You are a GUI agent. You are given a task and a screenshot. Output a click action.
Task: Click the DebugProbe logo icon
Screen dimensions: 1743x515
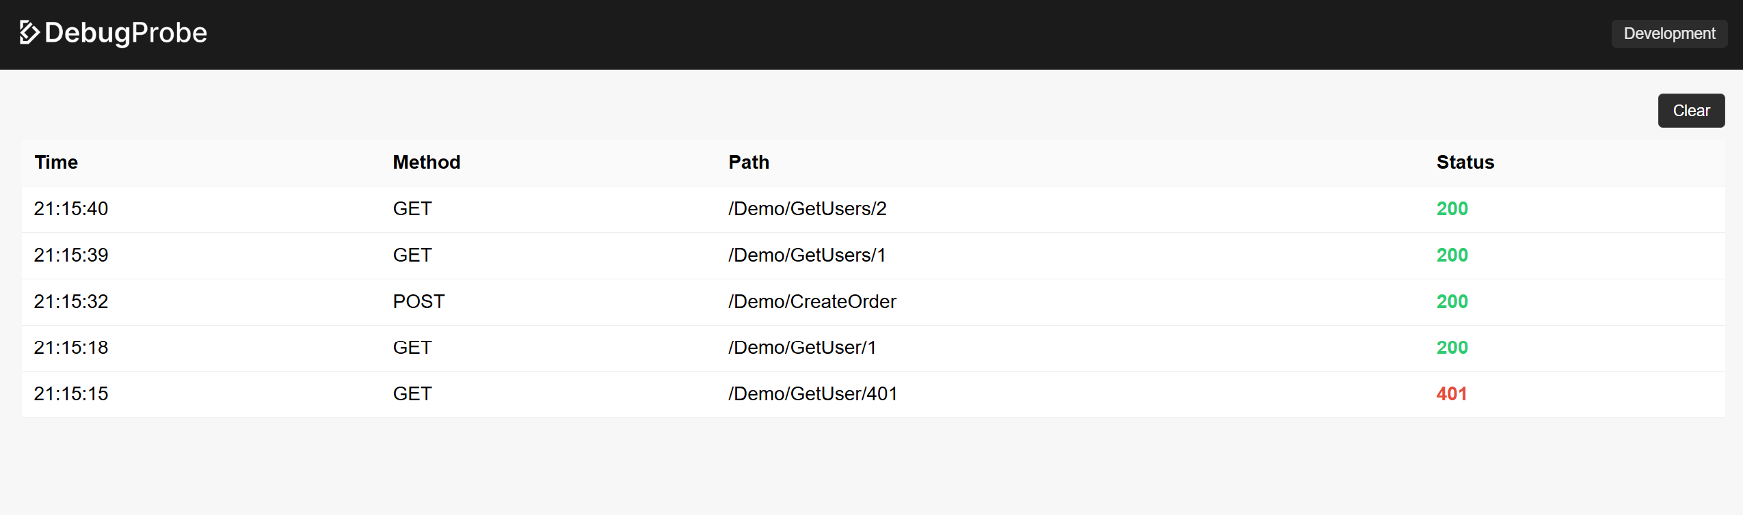[29, 32]
